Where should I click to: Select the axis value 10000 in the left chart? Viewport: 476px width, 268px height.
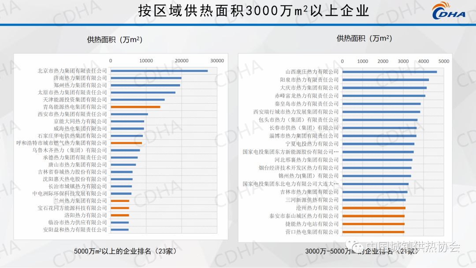(146, 61)
